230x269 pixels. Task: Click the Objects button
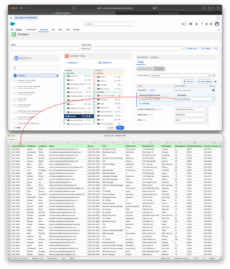[206, 48]
